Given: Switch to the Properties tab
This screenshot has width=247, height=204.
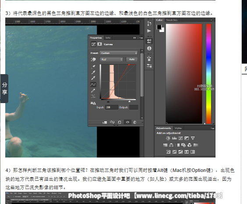Looking at the screenshot, I should pos(96,38).
